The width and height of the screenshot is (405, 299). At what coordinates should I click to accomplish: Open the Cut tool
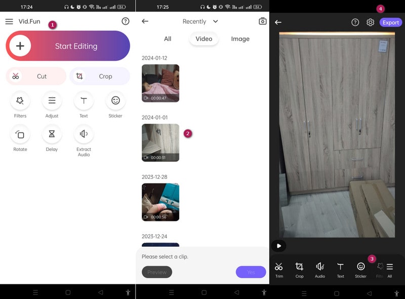pos(36,76)
